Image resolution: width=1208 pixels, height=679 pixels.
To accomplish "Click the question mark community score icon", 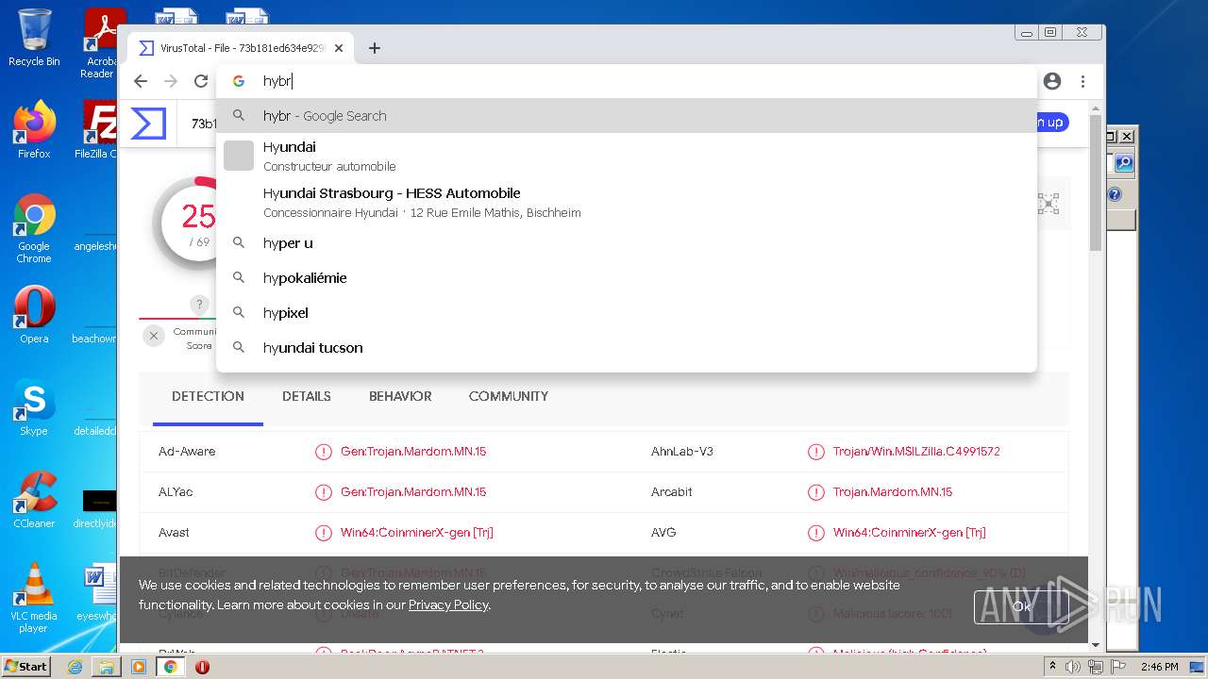I will click(x=199, y=304).
